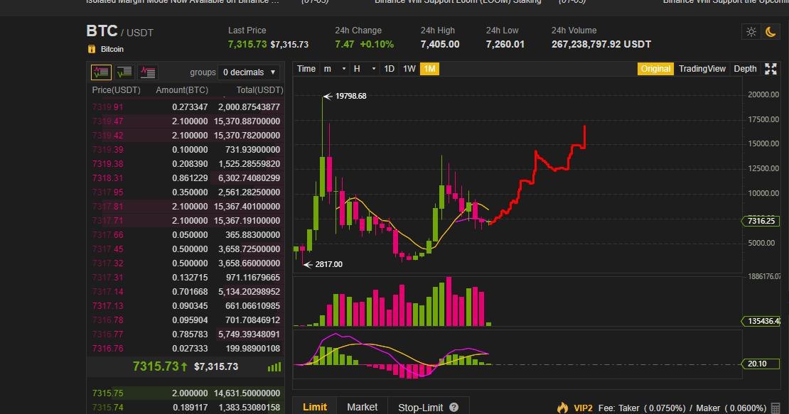Select sell order at price 7317.45
This screenshot has height=414, width=789.
pyautogui.click(x=186, y=249)
